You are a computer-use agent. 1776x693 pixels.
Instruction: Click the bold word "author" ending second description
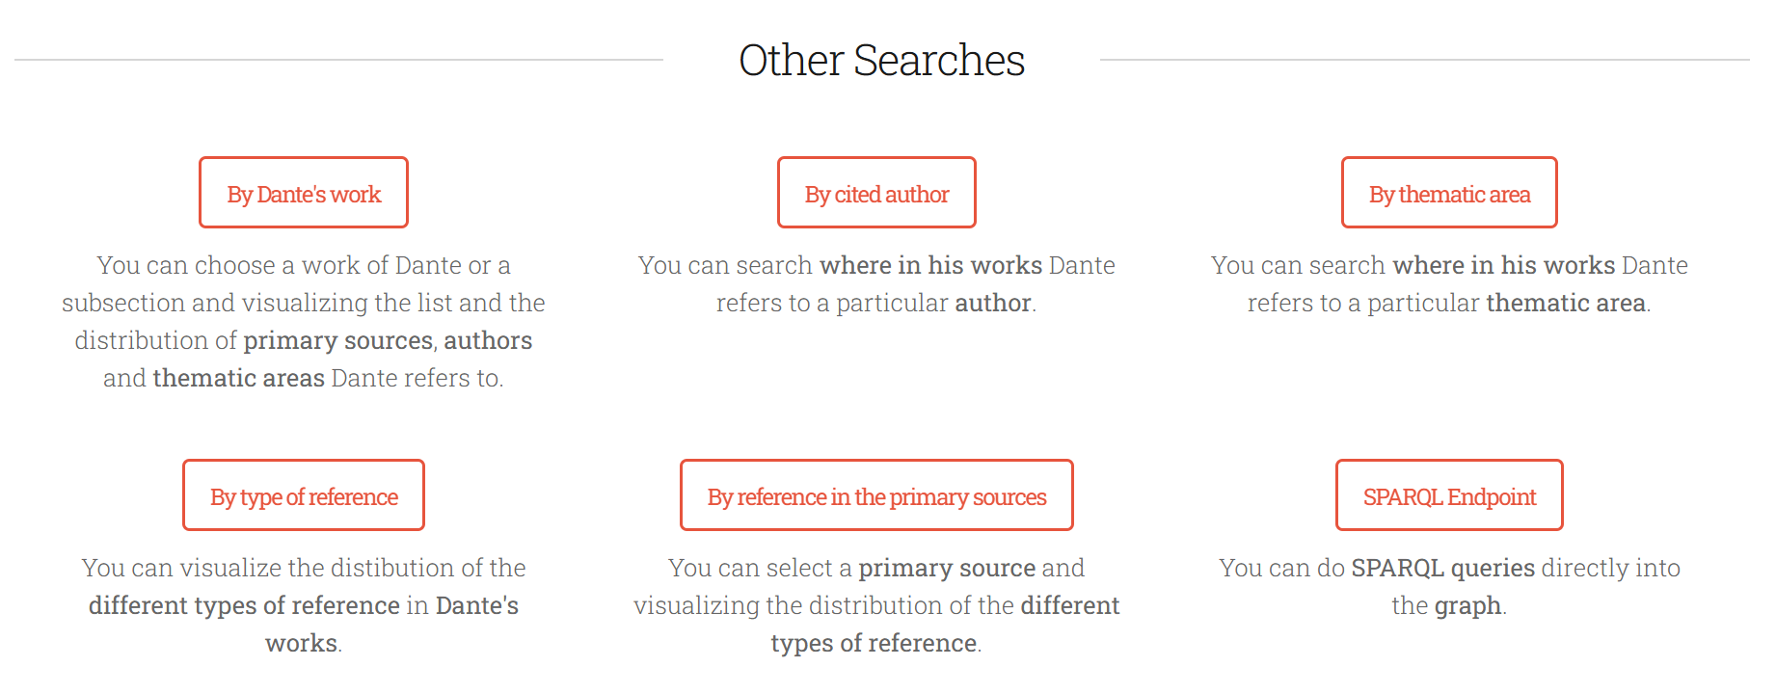pyautogui.click(x=993, y=304)
